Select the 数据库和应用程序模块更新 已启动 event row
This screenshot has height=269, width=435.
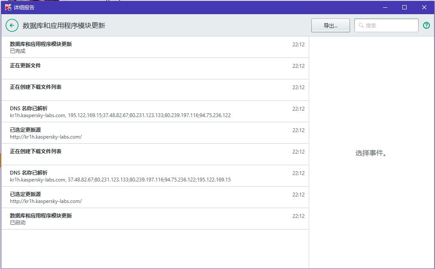coord(155,219)
